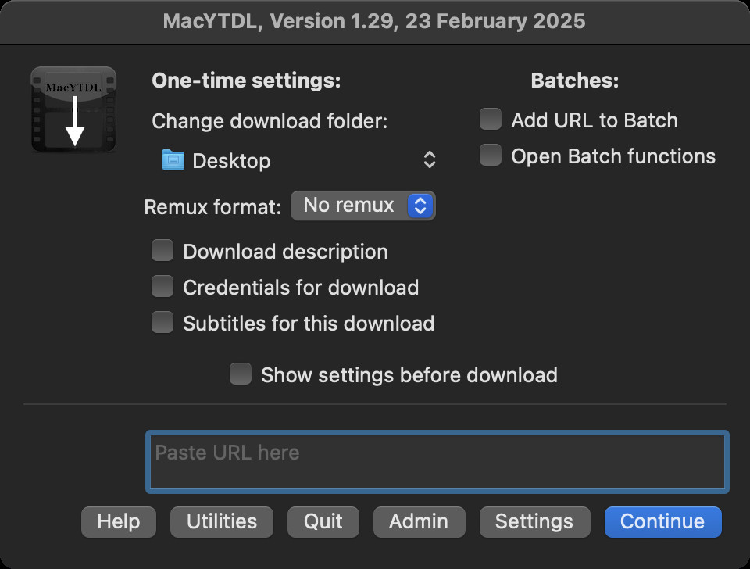750x569 pixels.
Task: Click the Paste URL here field
Action: 437,462
